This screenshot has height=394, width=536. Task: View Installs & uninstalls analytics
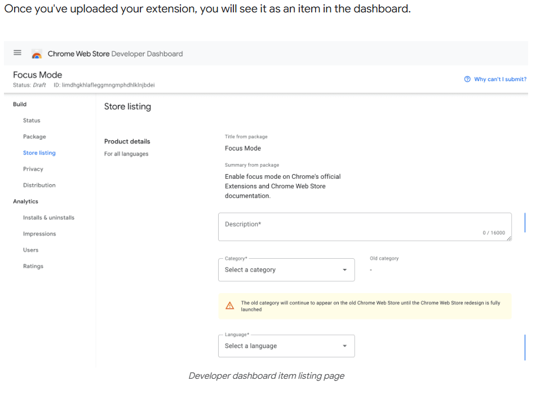[x=48, y=217]
